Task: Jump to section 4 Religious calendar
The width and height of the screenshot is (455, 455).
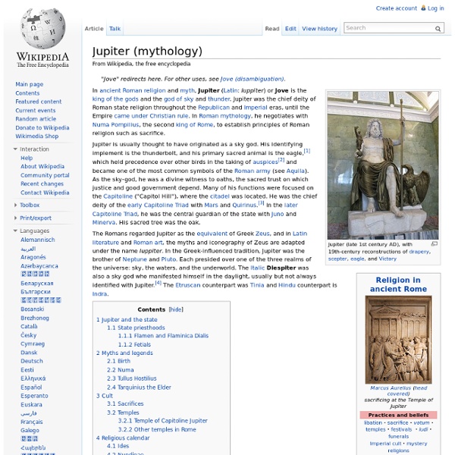Action: 123,438
